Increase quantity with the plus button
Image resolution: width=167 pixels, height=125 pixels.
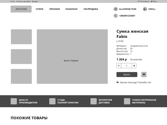[134, 66]
